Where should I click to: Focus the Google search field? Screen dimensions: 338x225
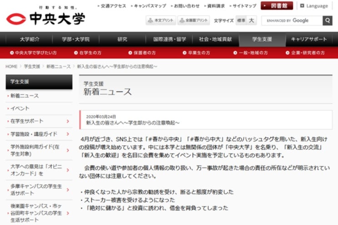[292, 20]
